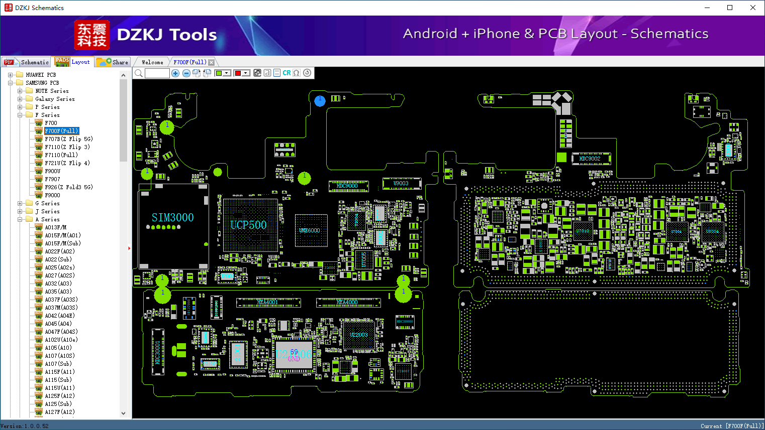Click the F926(Z Fold3 5G) PADS icon
Viewport: 765px width, 430px height.
[x=39, y=187]
